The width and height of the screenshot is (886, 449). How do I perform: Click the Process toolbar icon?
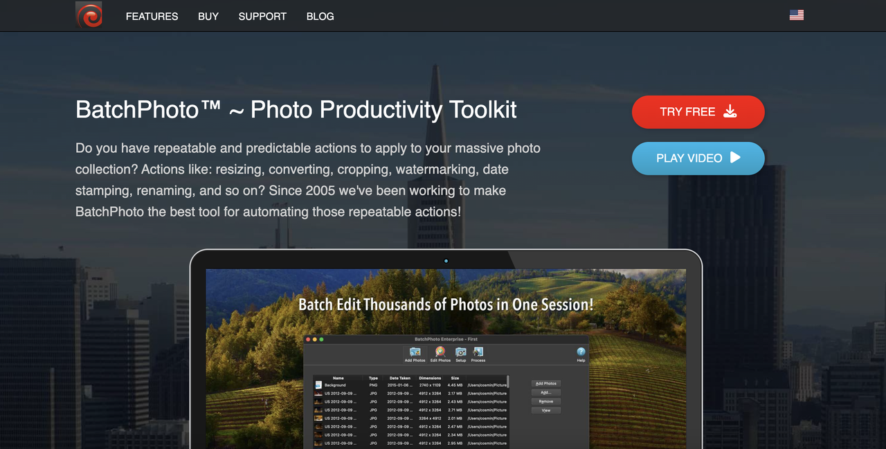pos(478,354)
